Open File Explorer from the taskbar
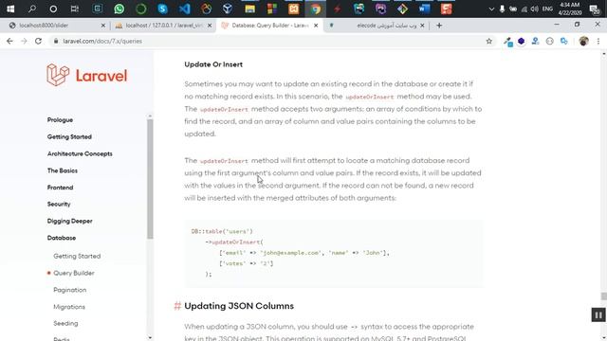The width and height of the screenshot is (607, 341). click(249, 9)
